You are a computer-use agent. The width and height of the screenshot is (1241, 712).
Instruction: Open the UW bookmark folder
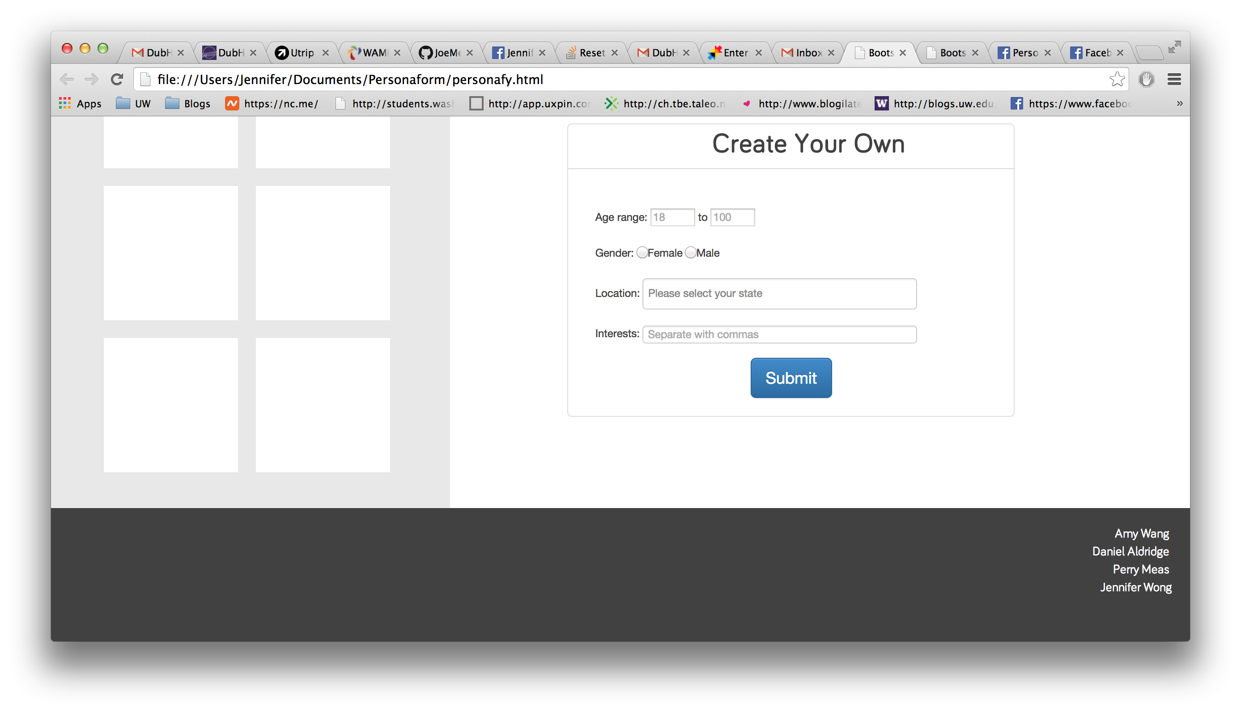(x=134, y=103)
